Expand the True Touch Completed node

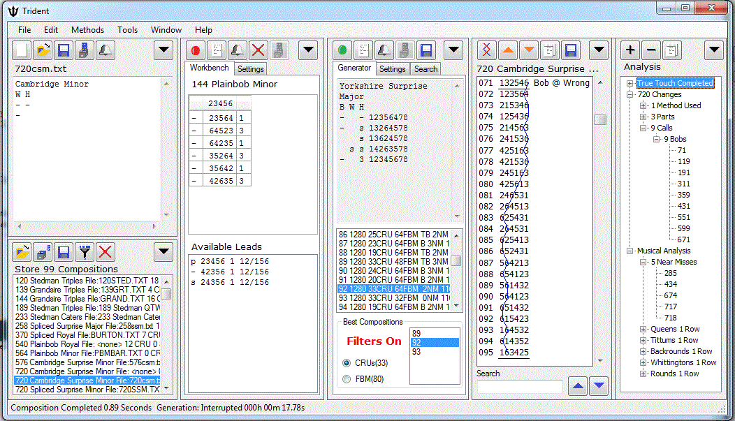click(x=630, y=83)
